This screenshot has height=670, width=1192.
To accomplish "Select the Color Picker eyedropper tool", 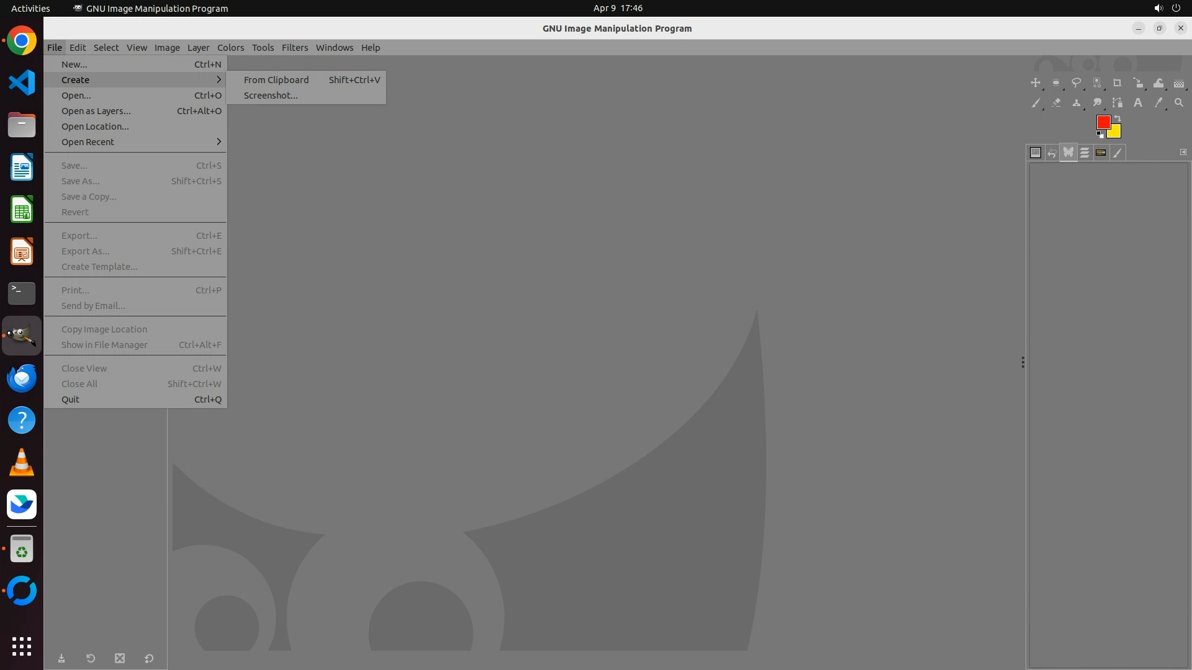I will coord(1158,103).
